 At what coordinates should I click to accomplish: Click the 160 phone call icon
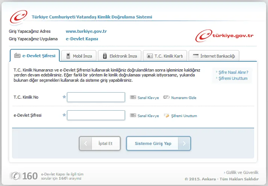pos(15,176)
